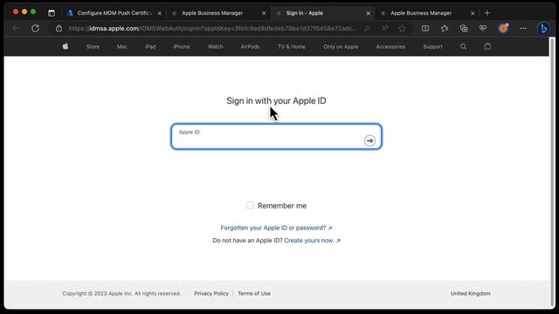Viewport: 559px width, 314px height.
Task: Click Create yours now link
Action: pos(313,241)
